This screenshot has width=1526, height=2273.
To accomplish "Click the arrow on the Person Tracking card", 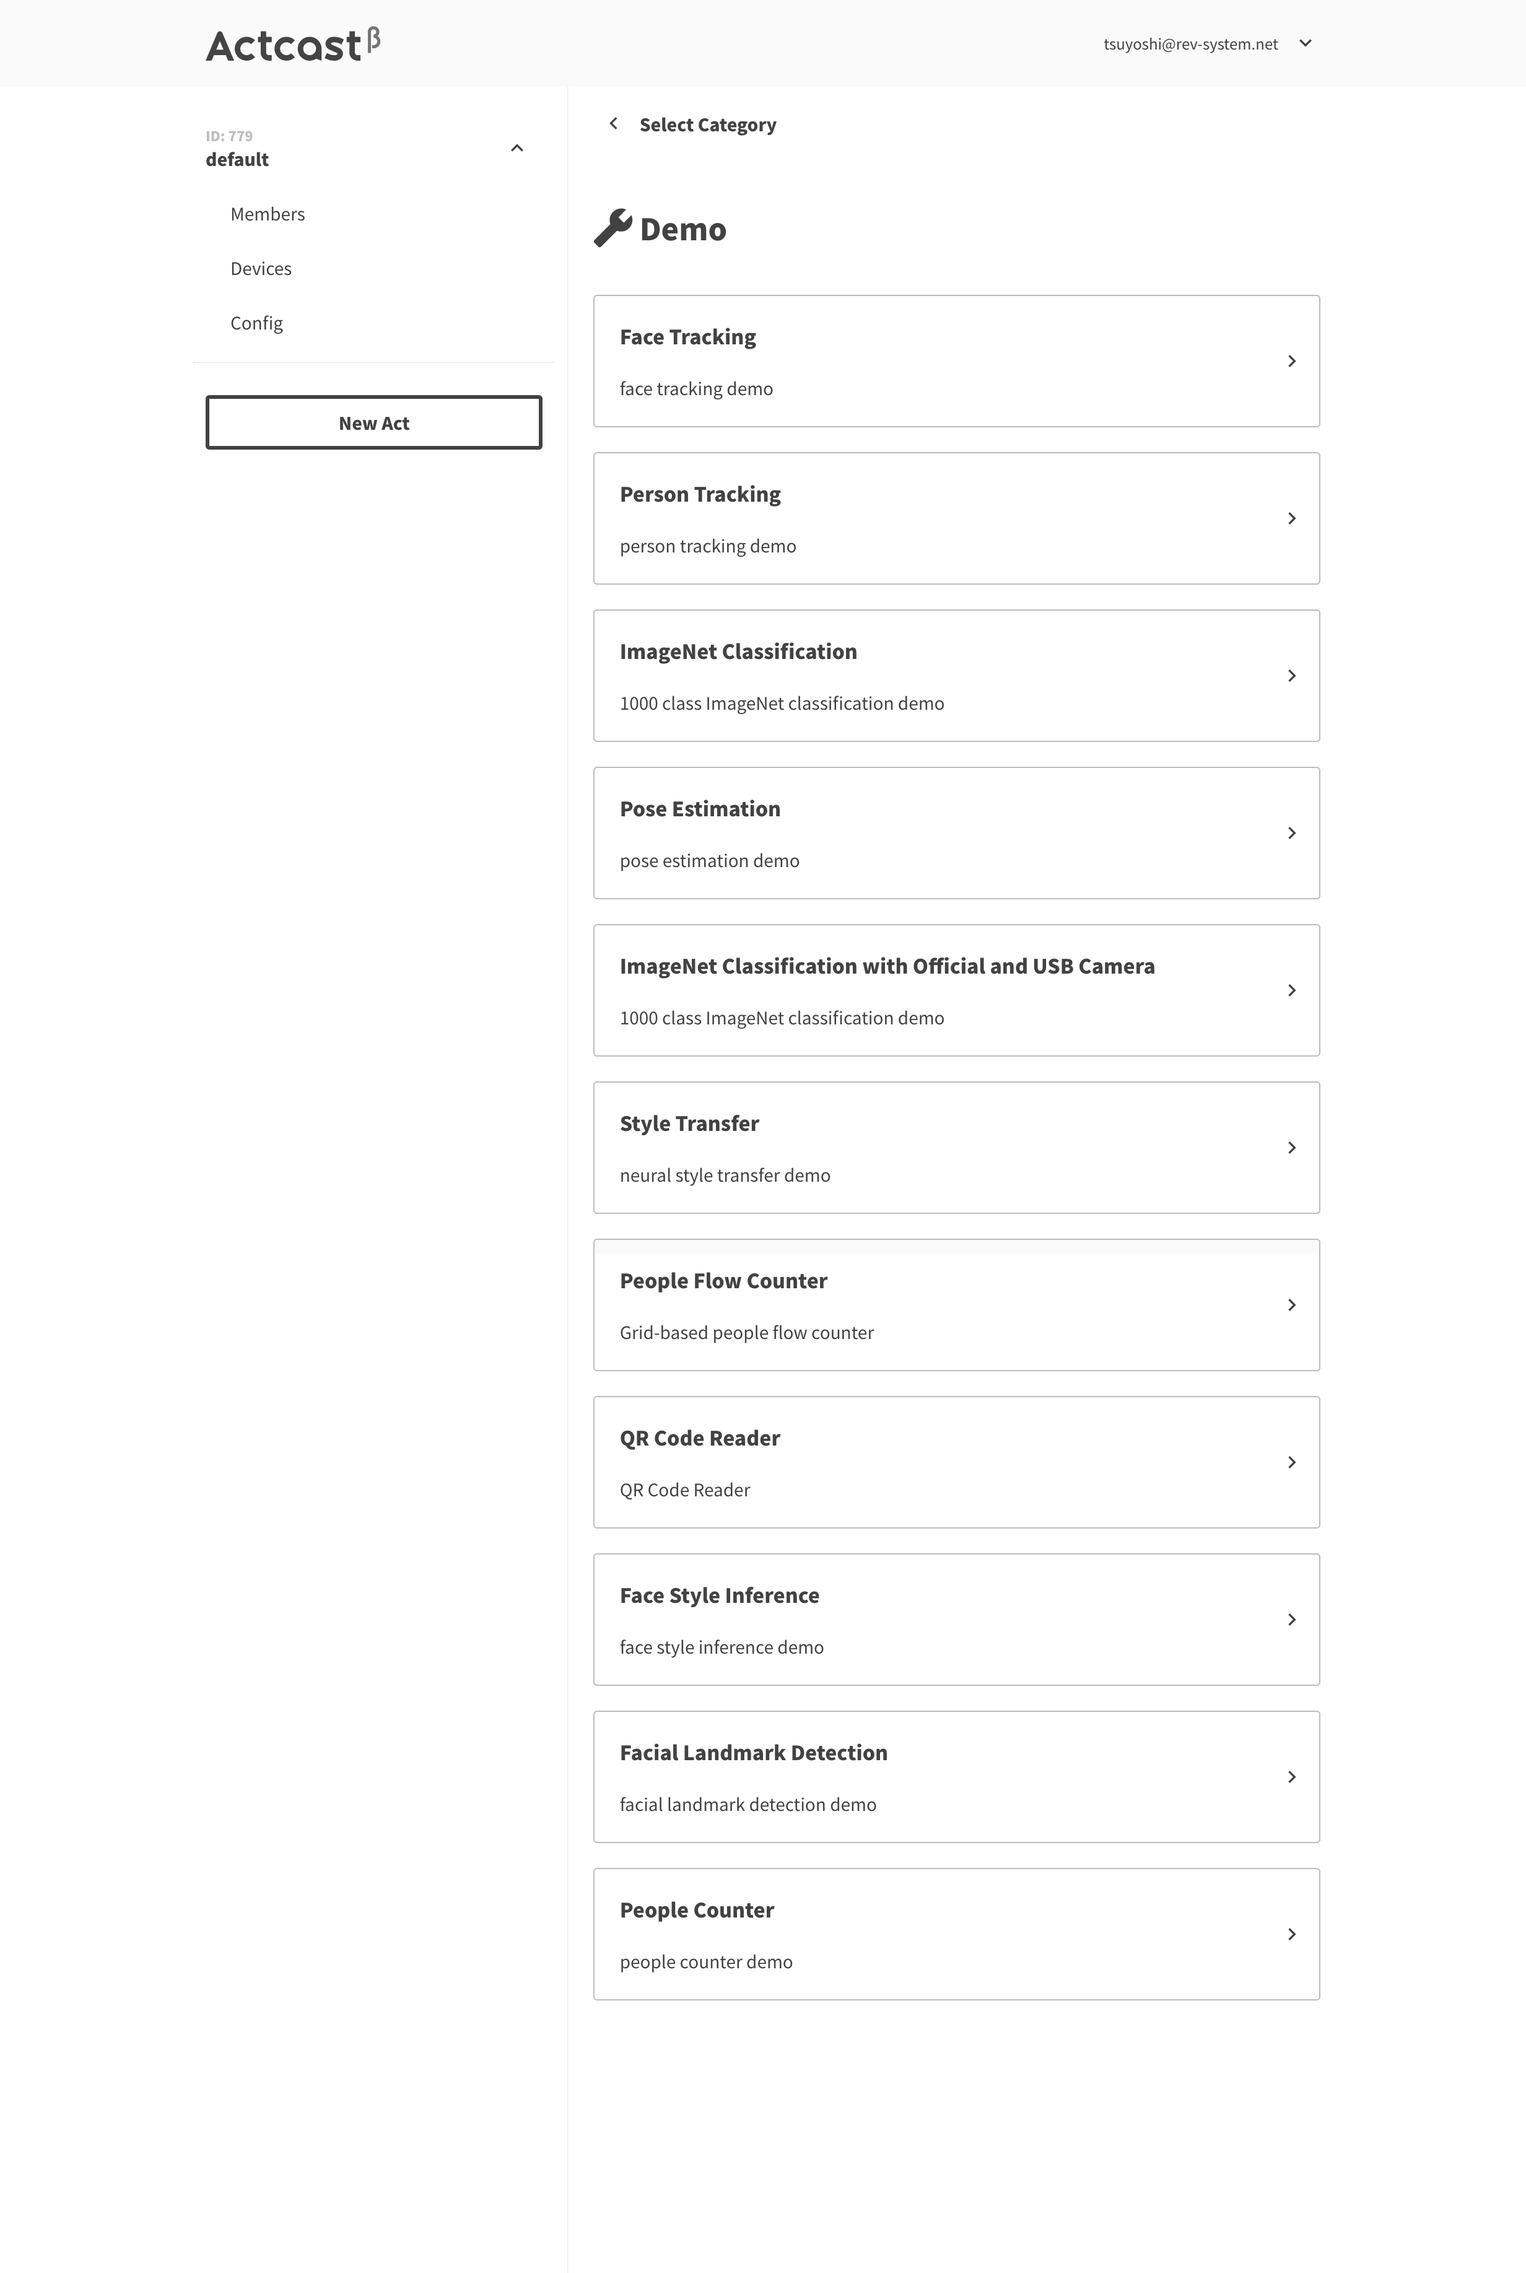I will point(1291,518).
